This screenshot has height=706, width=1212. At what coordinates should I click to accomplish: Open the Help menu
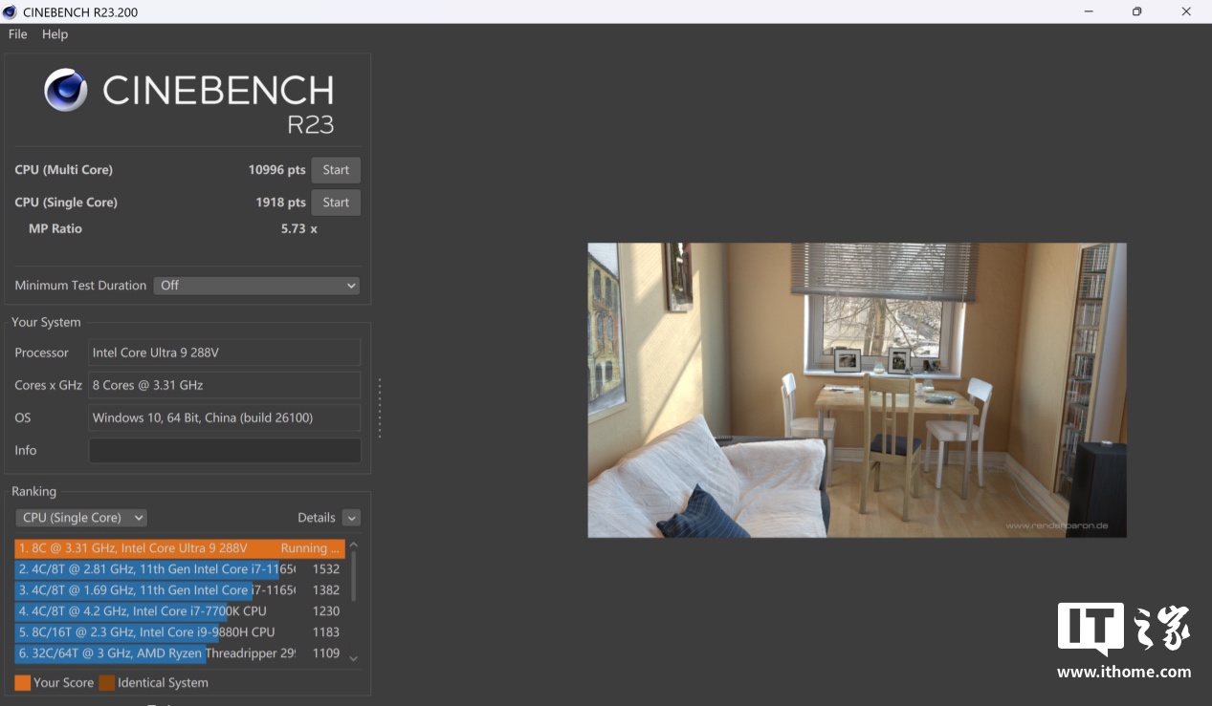pyautogui.click(x=55, y=34)
